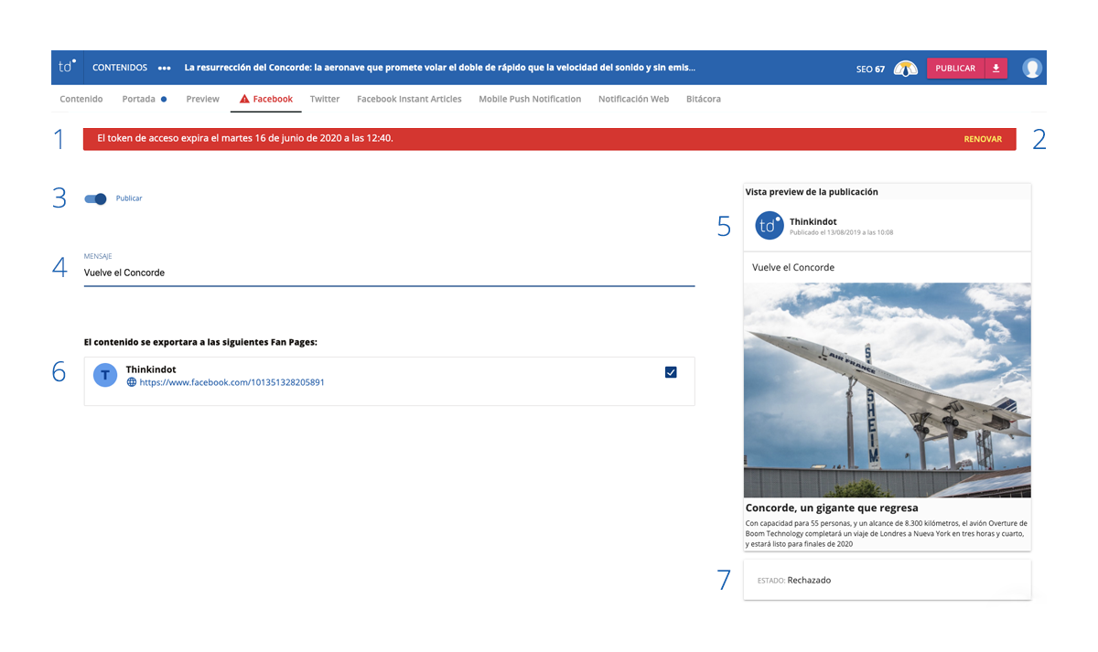Toggle the Publicar switch off

[x=96, y=198]
